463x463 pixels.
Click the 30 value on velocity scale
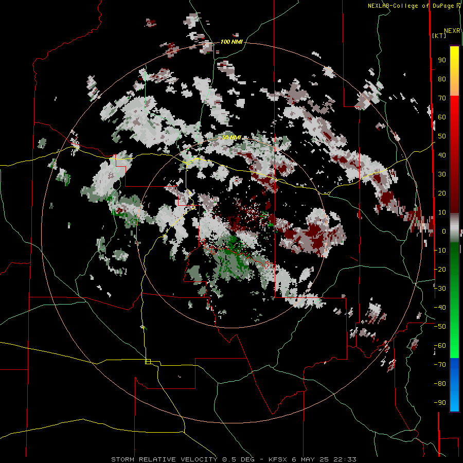(x=442, y=174)
